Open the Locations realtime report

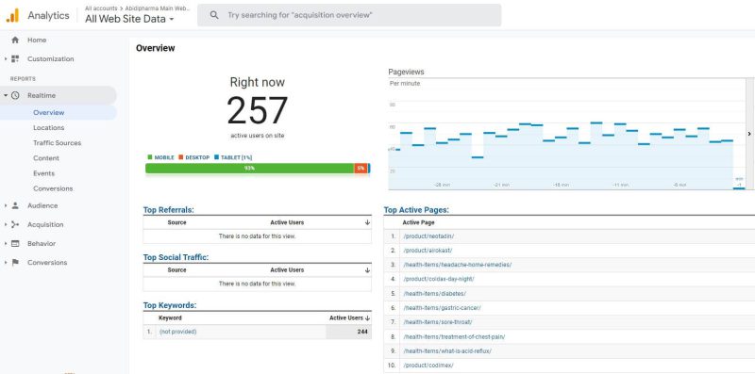49,127
